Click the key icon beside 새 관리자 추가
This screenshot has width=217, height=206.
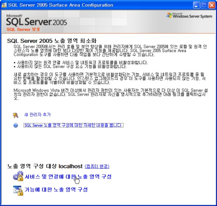coord(15,115)
